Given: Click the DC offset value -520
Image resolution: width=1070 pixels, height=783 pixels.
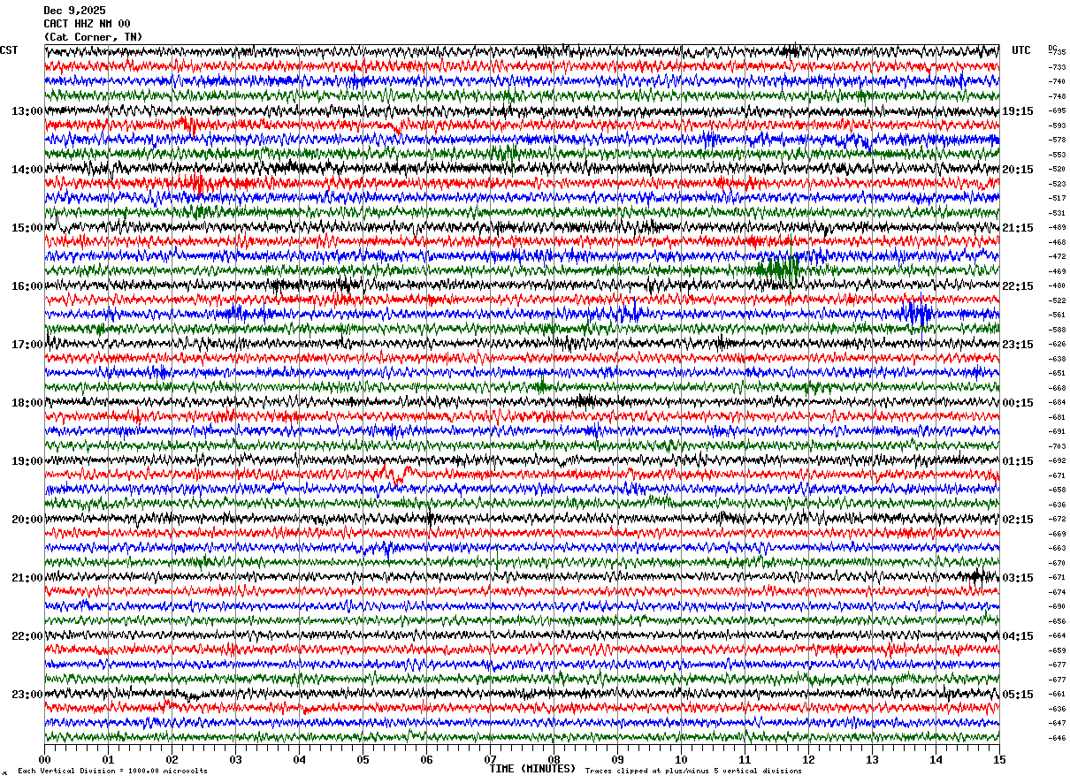Looking at the screenshot, I should point(1057,169).
